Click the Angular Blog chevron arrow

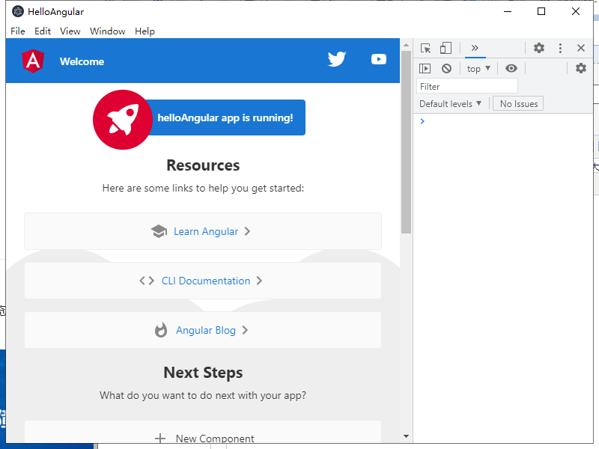click(x=245, y=330)
